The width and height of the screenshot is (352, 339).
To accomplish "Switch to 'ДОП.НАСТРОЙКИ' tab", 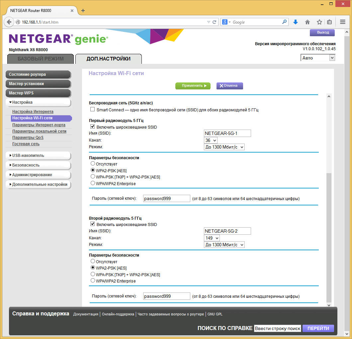I will (x=109, y=59).
